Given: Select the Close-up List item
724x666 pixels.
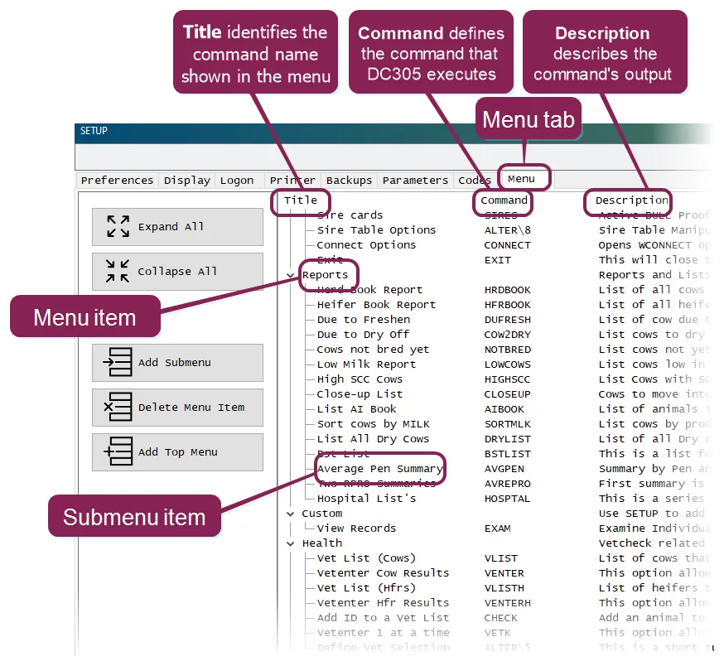Looking at the screenshot, I should pyautogui.click(x=360, y=394).
